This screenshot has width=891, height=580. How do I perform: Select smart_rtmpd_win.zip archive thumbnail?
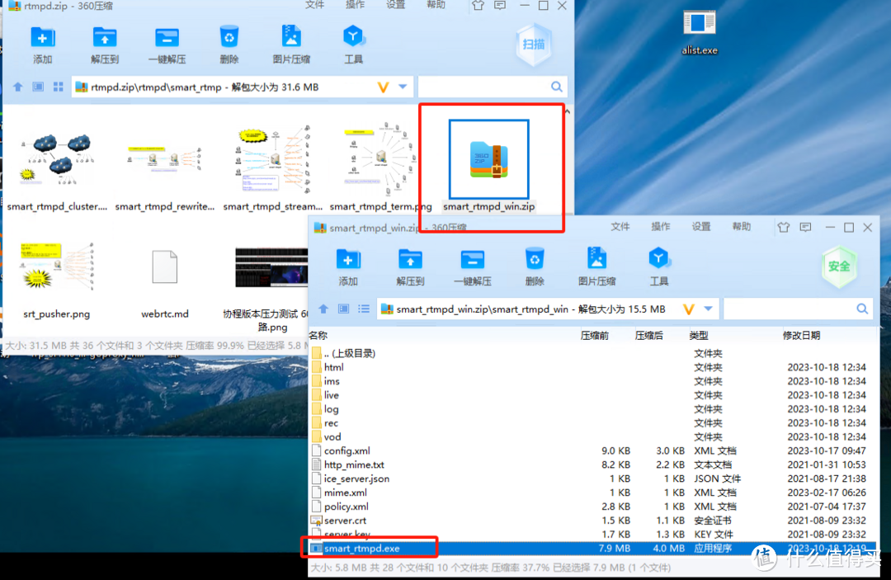tap(488, 159)
